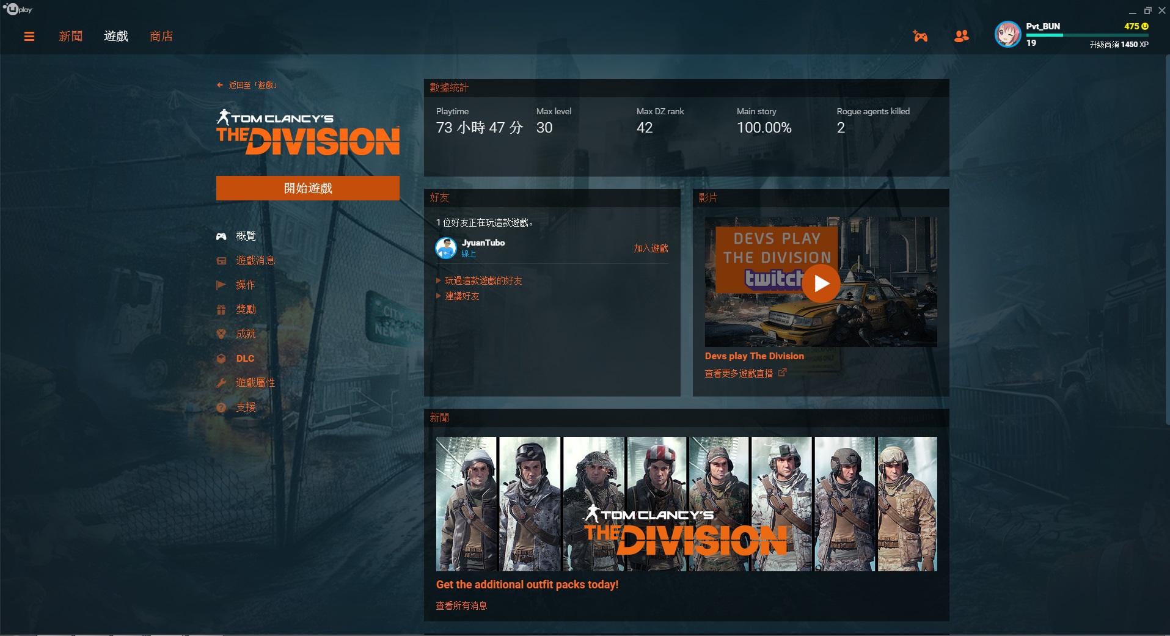Click the Uplay logo
The width and height of the screenshot is (1170, 636).
(x=18, y=9)
